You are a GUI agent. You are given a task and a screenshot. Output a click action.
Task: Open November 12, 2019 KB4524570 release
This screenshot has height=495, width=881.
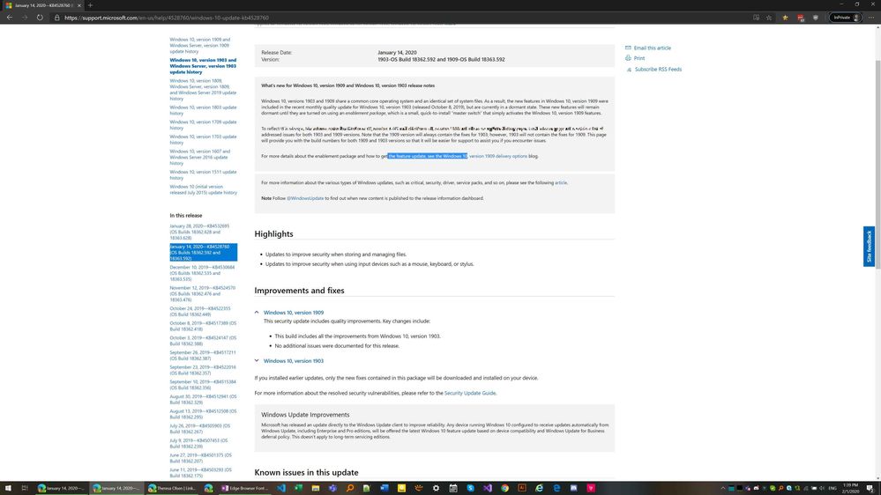(202, 293)
